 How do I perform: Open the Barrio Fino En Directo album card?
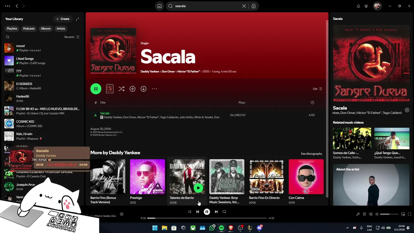(x=267, y=182)
